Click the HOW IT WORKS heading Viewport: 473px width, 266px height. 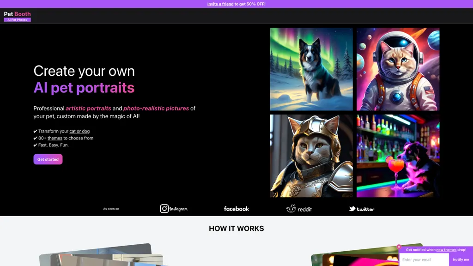pyautogui.click(x=236, y=228)
